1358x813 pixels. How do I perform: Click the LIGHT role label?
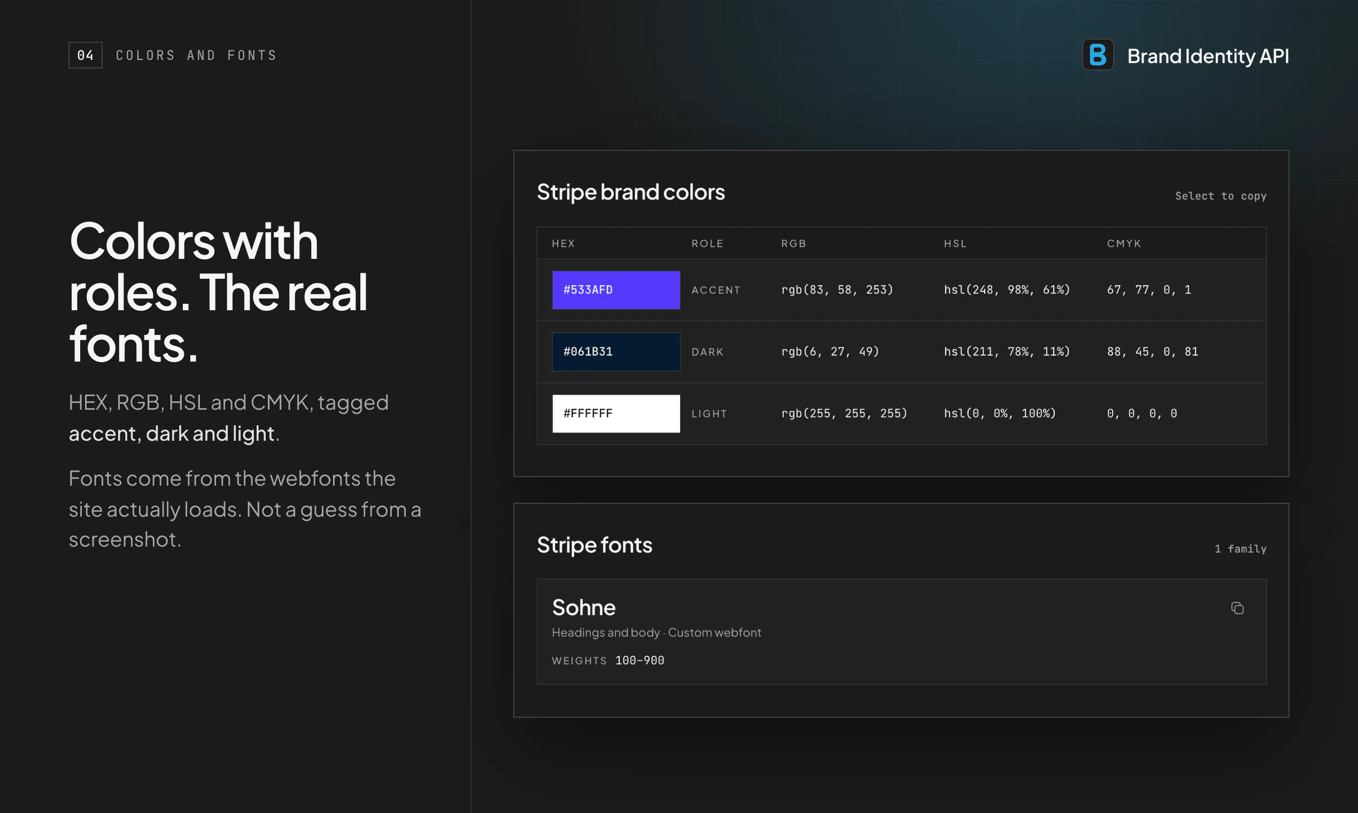coord(709,414)
